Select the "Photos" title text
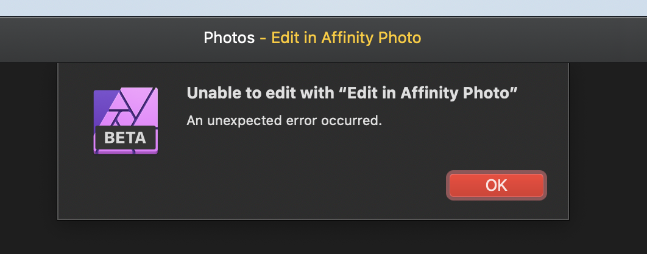Viewport: 647px width, 254px height. (229, 38)
